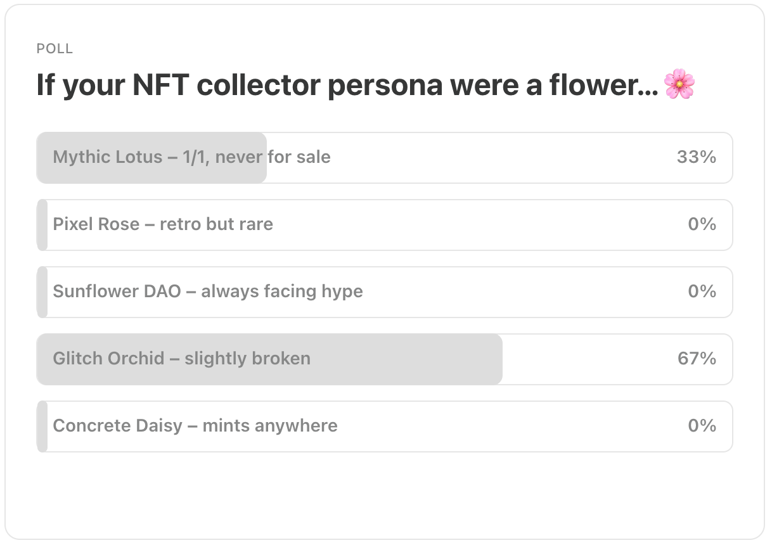This screenshot has height=545, width=772.
Task: Choose Sunflower DAO as your answer
Action: point(208,292)
